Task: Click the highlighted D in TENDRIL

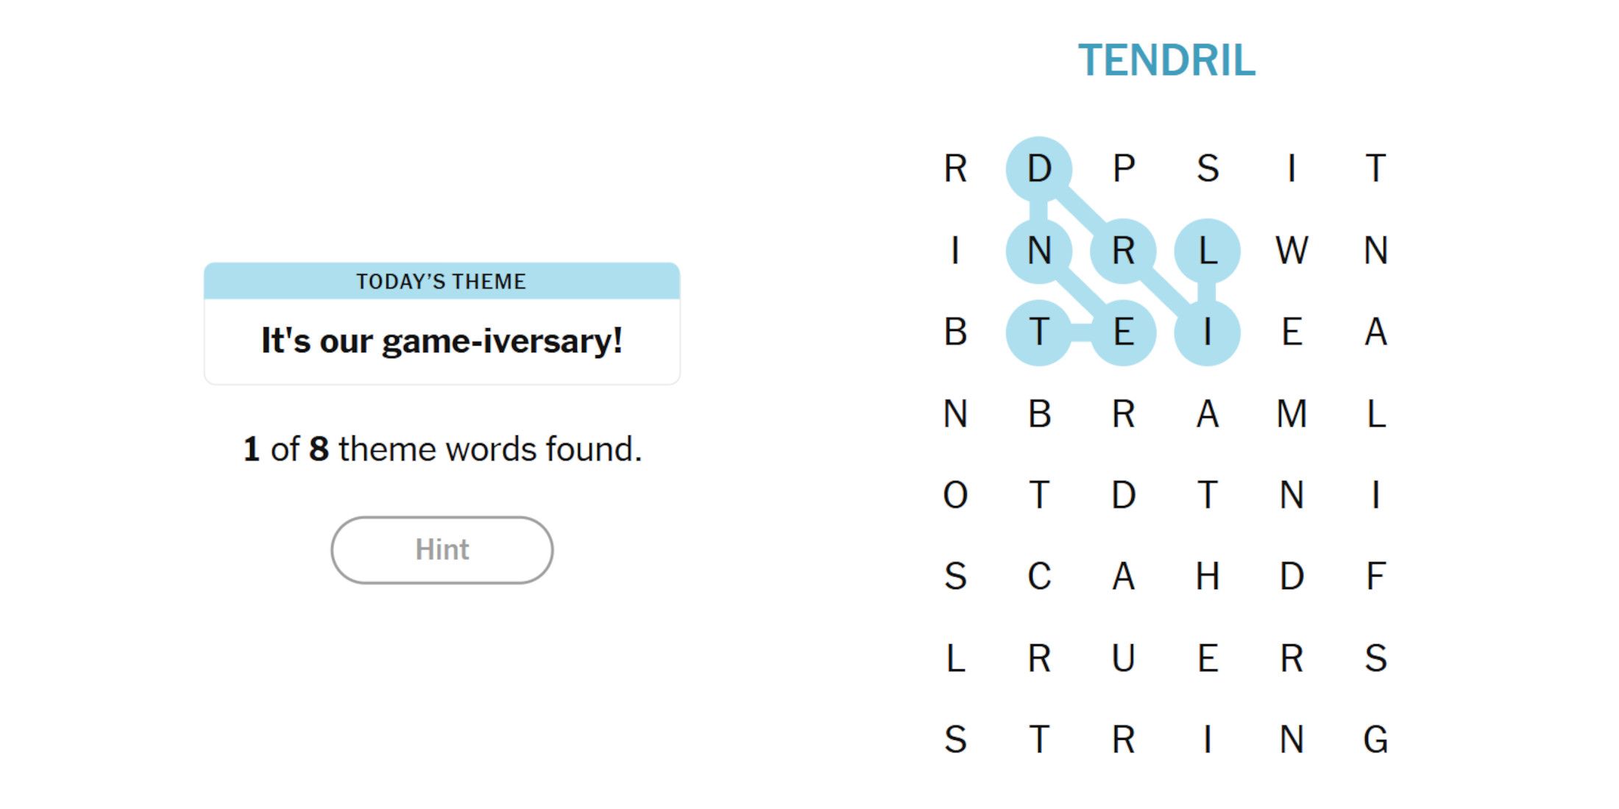Action: (x=1039, y=169)
